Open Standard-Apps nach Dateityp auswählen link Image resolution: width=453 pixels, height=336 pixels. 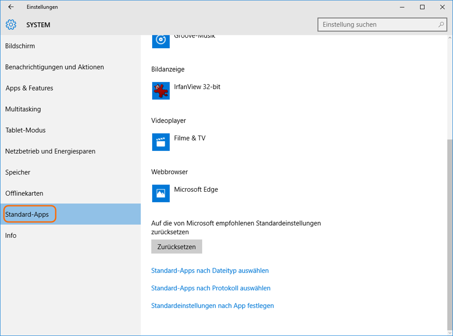[x=210, y=270]
